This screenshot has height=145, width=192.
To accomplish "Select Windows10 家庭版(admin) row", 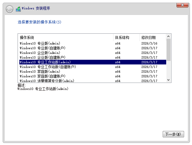I will point(93,71).
